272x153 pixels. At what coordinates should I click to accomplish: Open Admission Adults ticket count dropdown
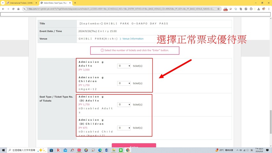124,66
